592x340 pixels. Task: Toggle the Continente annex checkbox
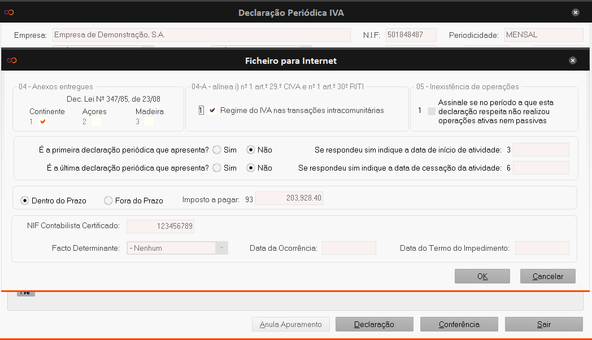43,121
